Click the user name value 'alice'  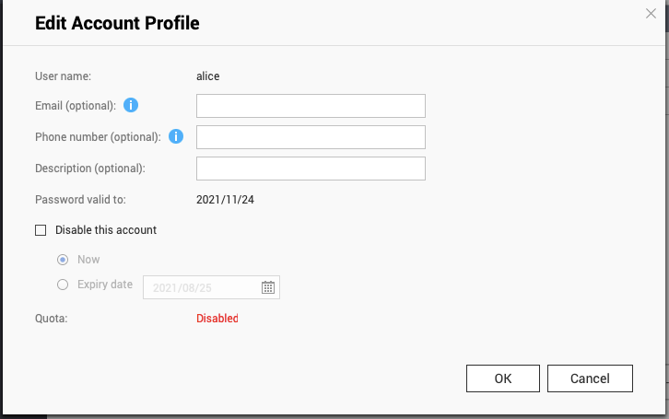coord(208,76)
